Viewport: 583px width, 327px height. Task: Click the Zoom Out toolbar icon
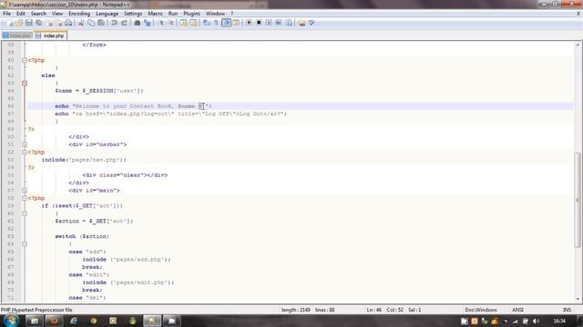point(170,23)
